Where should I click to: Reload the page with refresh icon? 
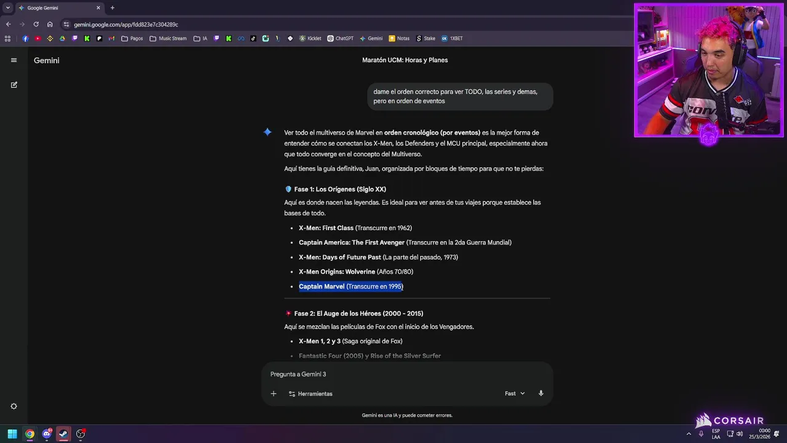point(36,25)
